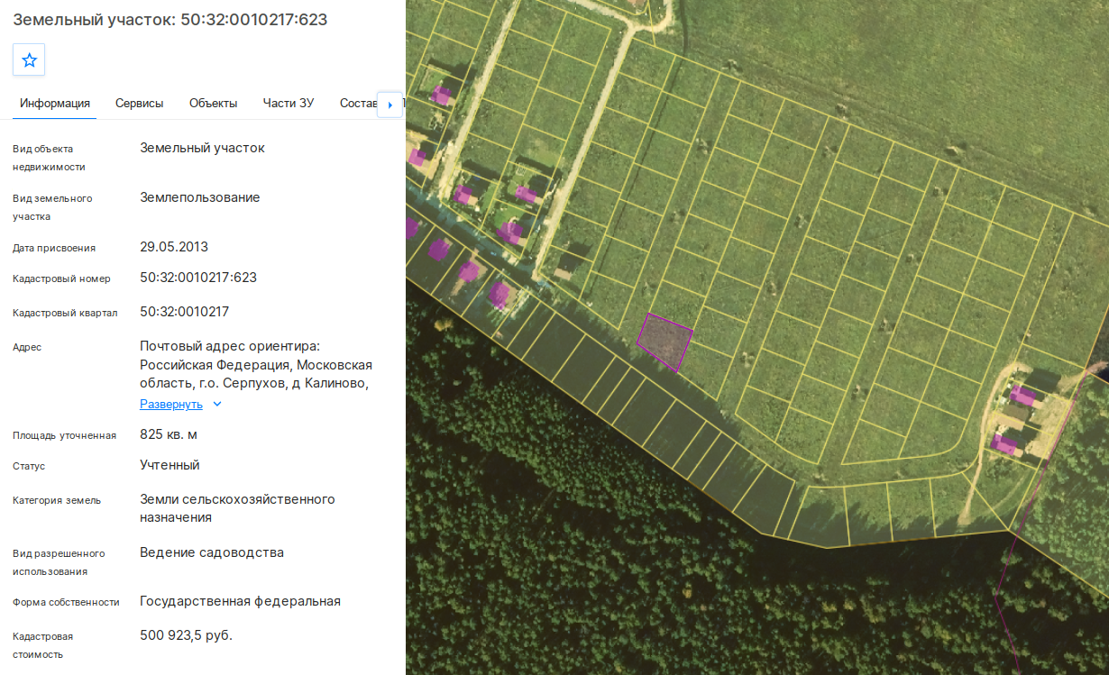The height and width of the screenshot is (675, 1109).
Task: Add parcel to favorites with star icon
Action: click(x=29, y=59)
